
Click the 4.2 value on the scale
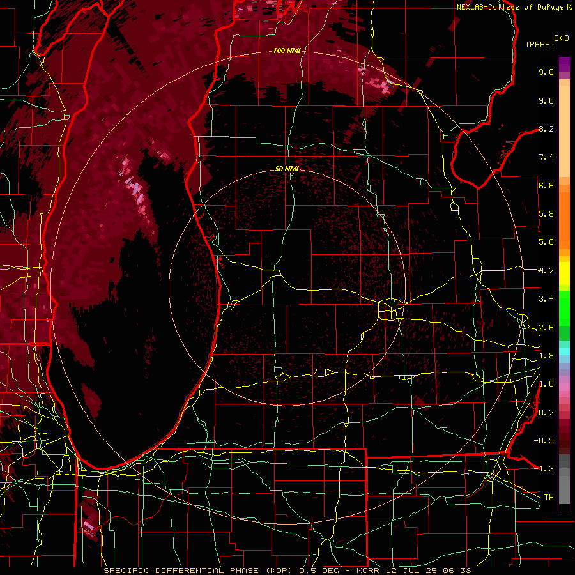[x=546, y=271]
